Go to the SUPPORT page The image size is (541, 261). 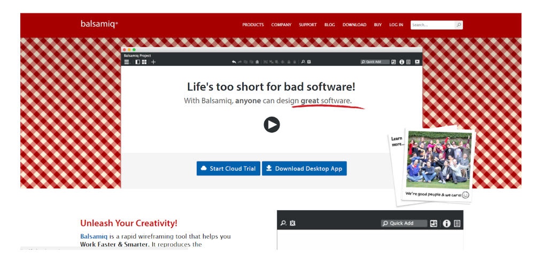pos(308,25)
